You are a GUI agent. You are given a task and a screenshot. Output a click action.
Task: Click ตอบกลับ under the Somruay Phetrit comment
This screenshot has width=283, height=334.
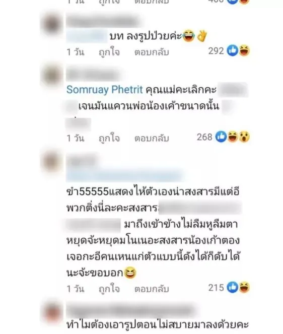click(x=152, y=138)
